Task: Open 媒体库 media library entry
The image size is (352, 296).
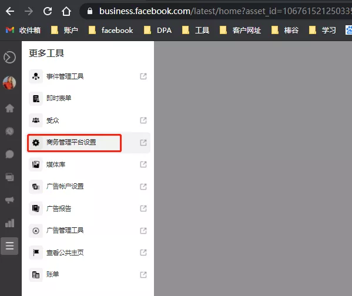Action: [89, 164]
